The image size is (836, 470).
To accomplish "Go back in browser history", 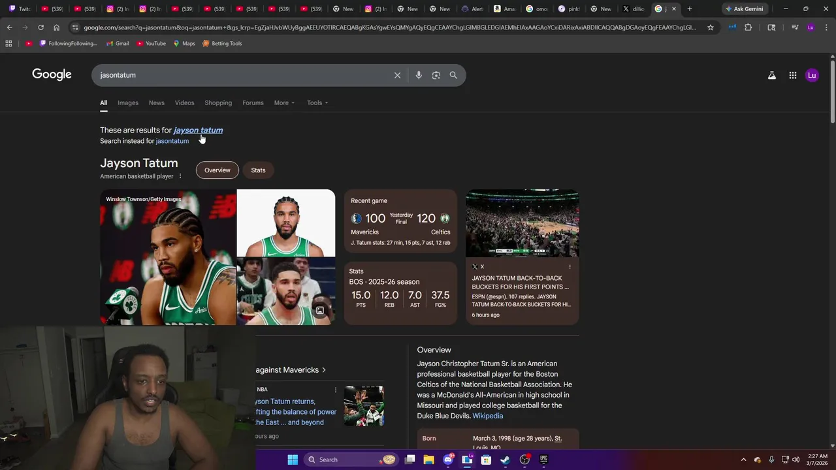I will (9, 27).
